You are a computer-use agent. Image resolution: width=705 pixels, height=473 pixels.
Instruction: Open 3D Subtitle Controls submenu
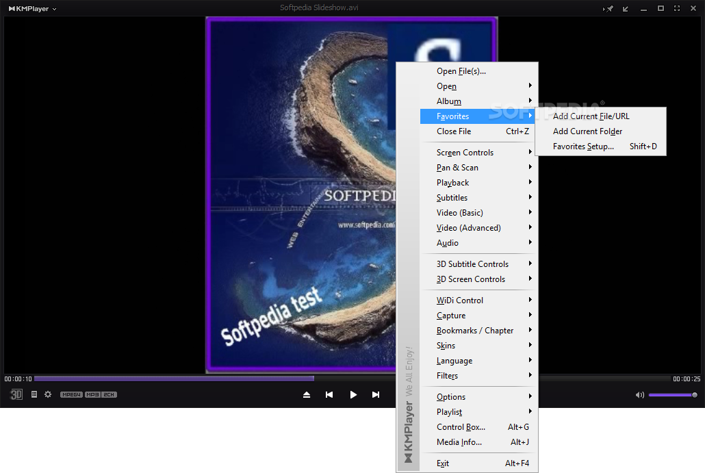click(479, 264)
